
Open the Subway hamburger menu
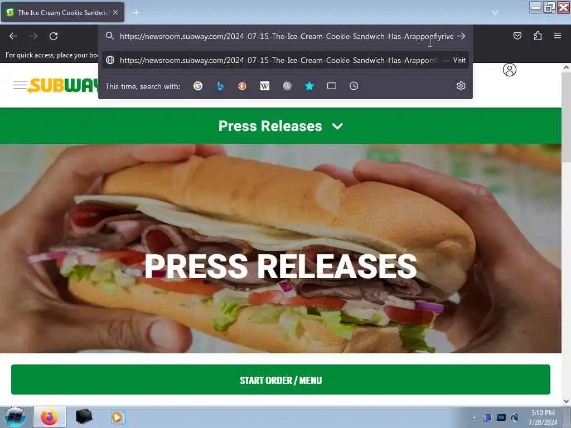[20, 85]
